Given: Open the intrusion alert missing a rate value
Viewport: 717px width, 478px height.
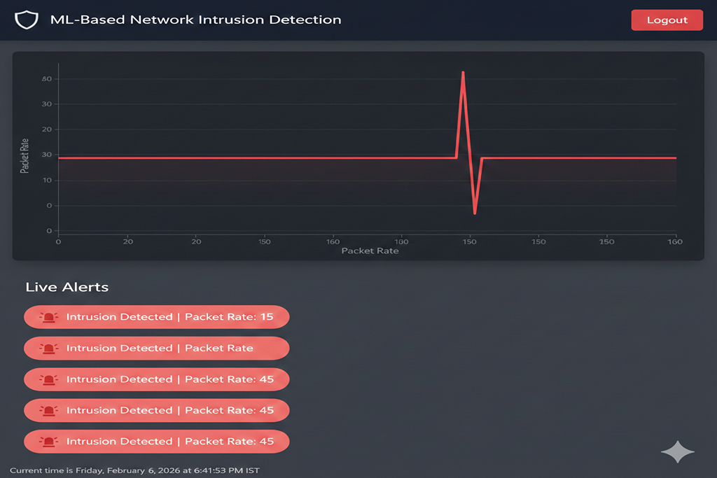Looking at the screenshot, I should (156, 349).
